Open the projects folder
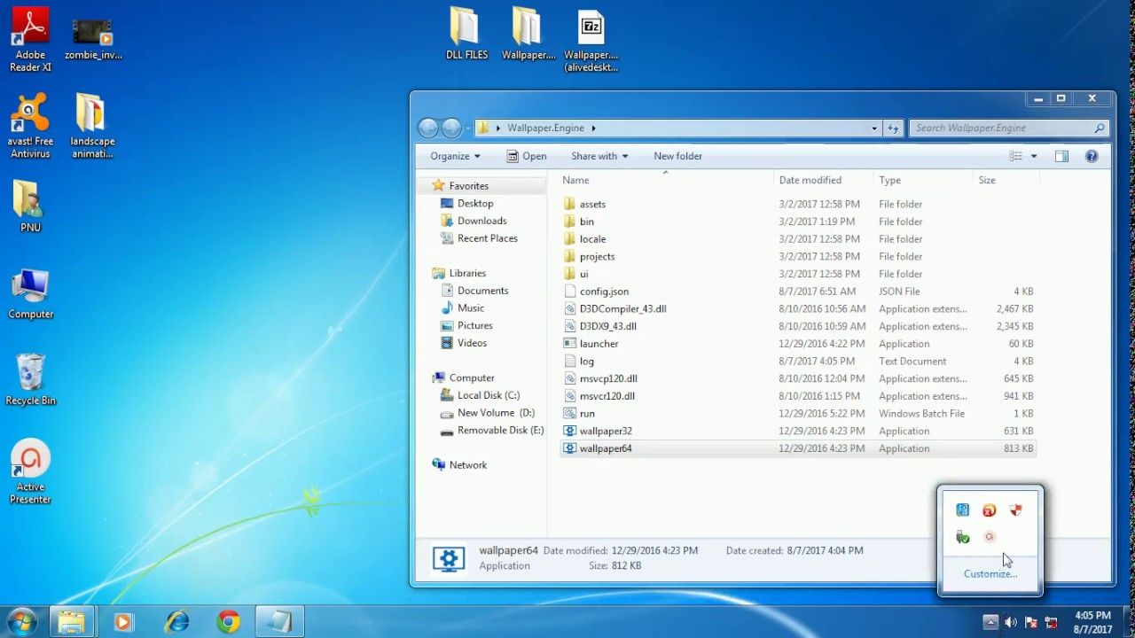Image resolution: width=1135 pixels, height=638 pixels. tap(597, 256)
